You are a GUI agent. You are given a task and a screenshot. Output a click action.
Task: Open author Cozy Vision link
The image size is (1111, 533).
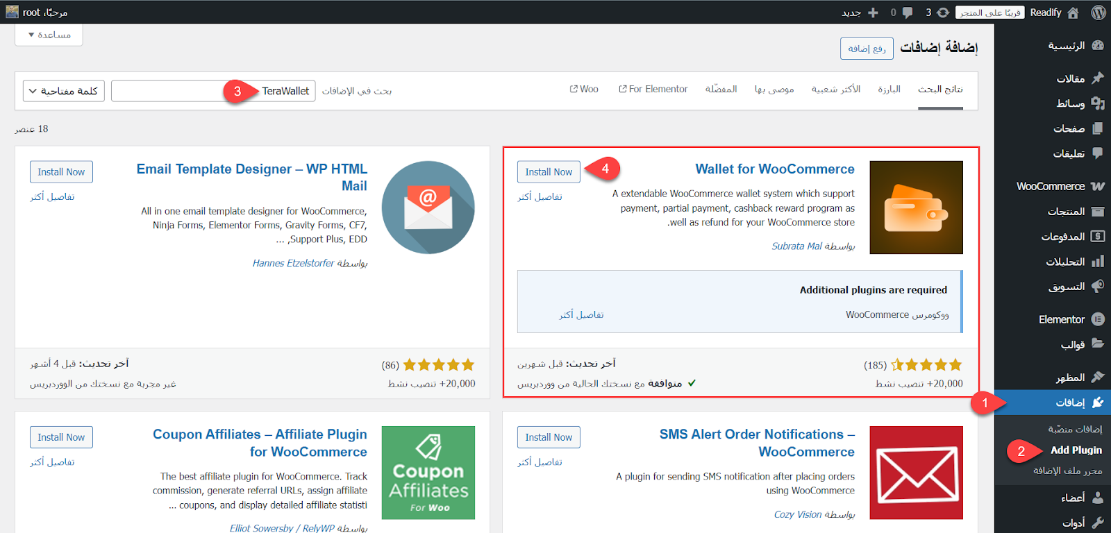click(798, 514)
